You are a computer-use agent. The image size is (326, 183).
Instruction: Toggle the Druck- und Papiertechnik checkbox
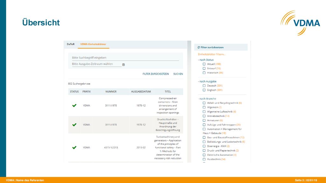(204, 150)
